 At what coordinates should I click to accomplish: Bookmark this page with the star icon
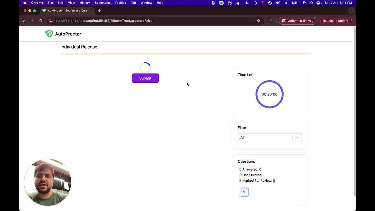(x=258, y=21)
